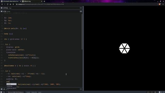Go to browser home page
The height and width of the screenshot is (93, 165).
coord(10,4)
